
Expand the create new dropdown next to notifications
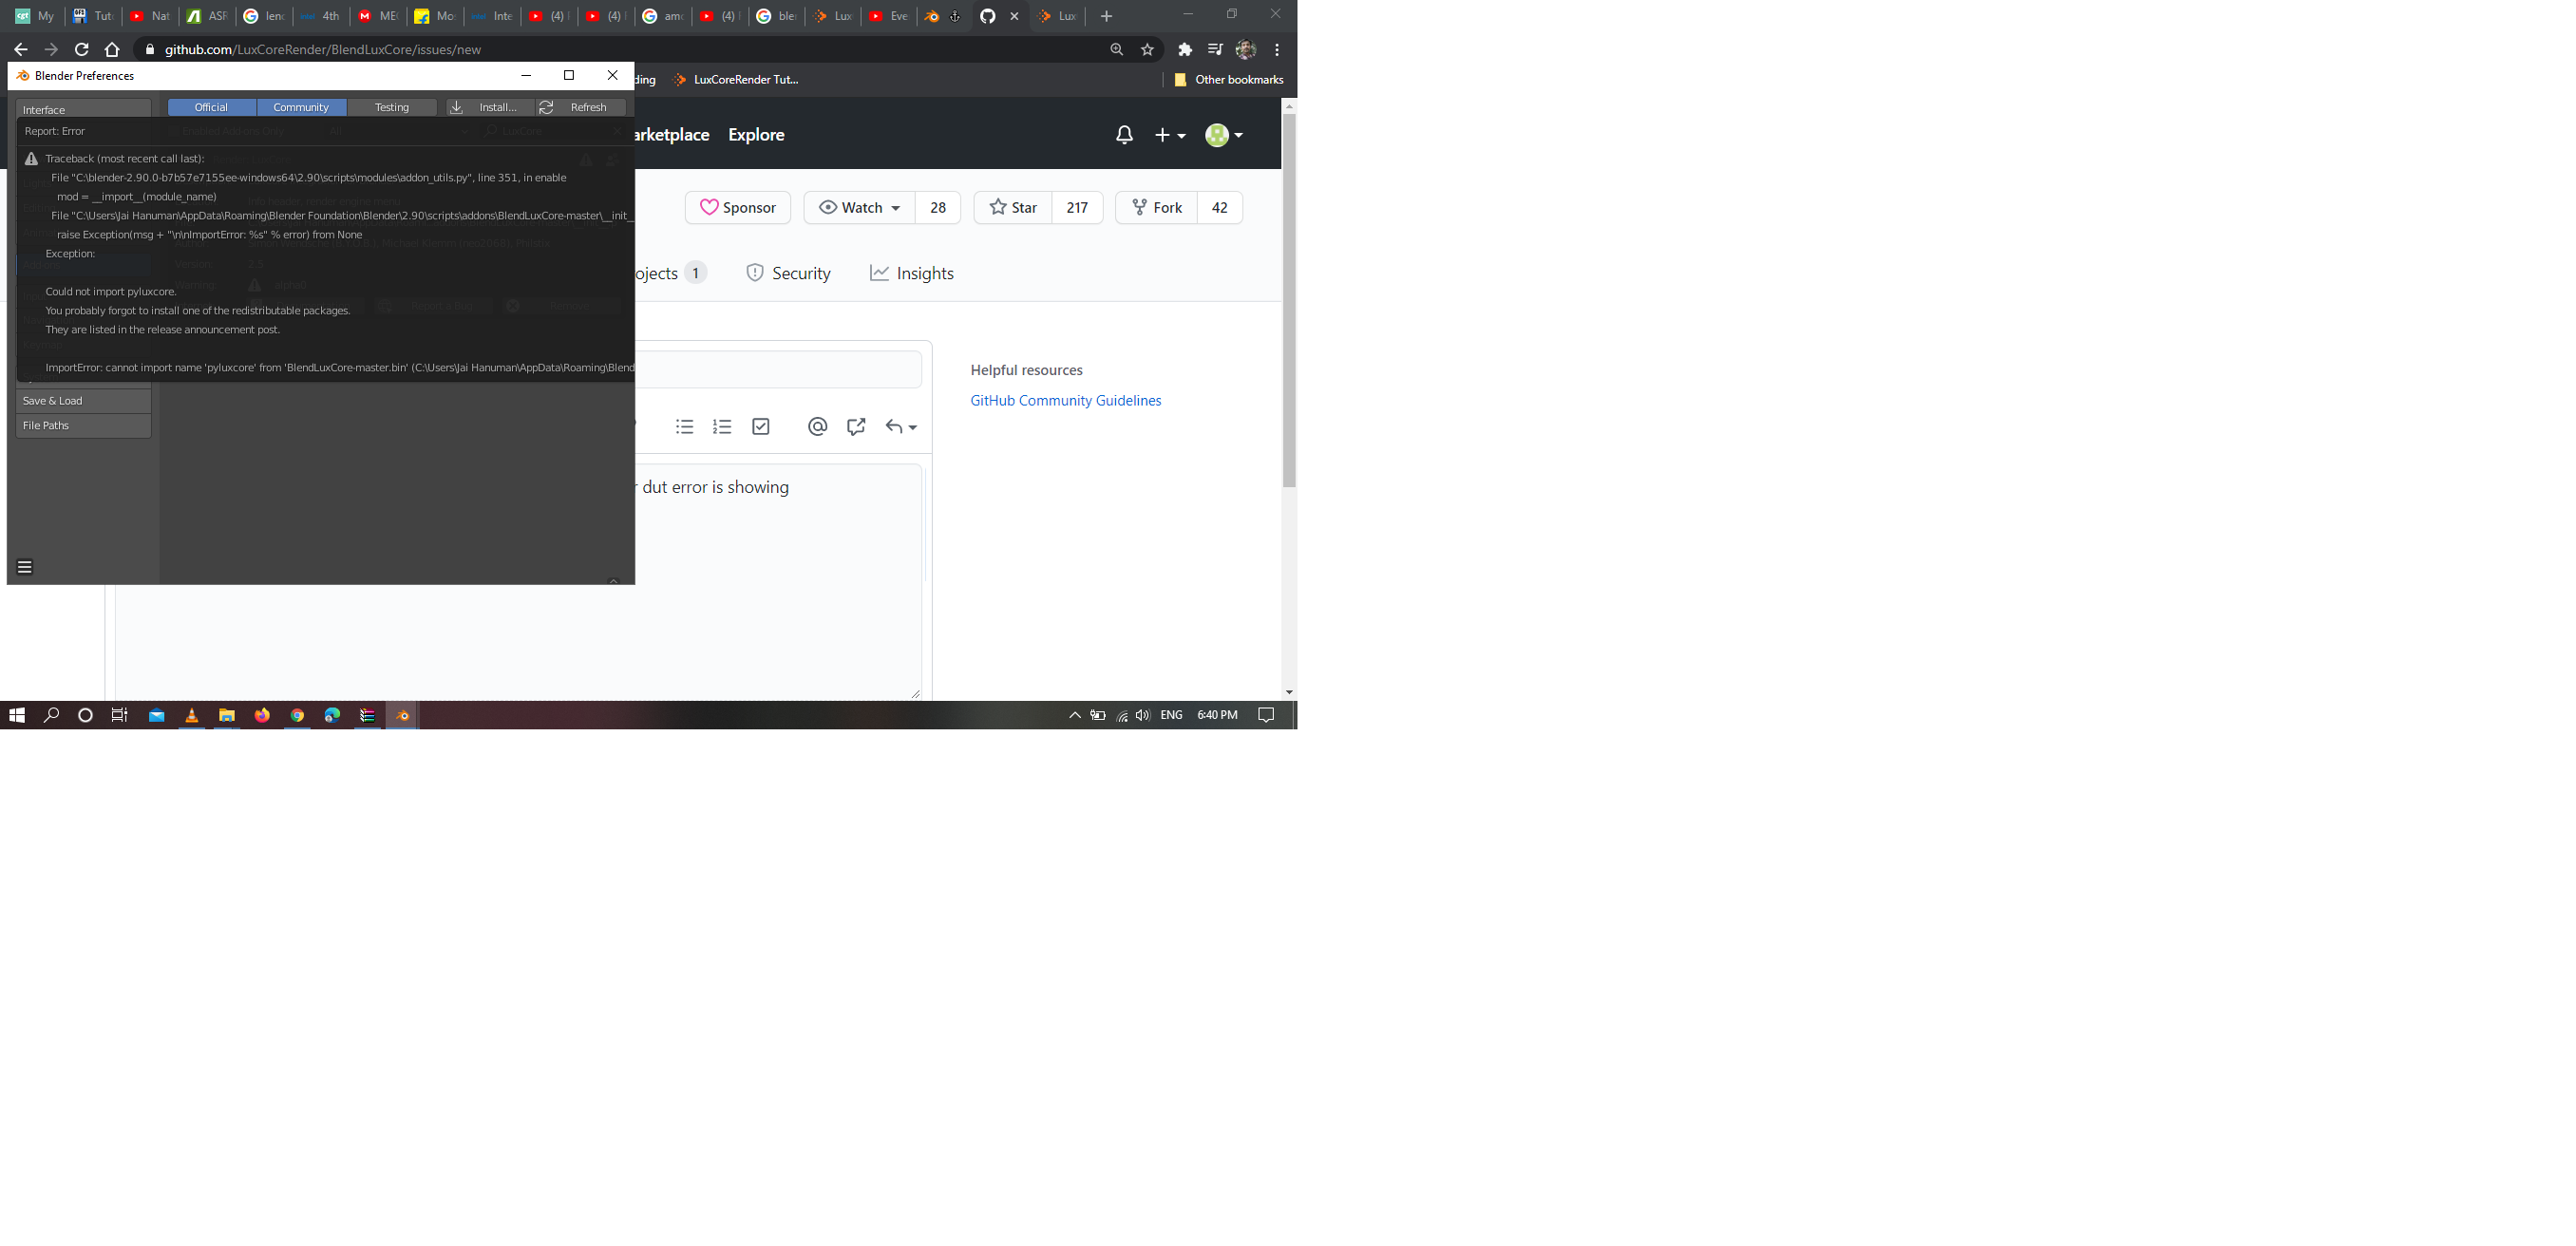click(1168, 134)
